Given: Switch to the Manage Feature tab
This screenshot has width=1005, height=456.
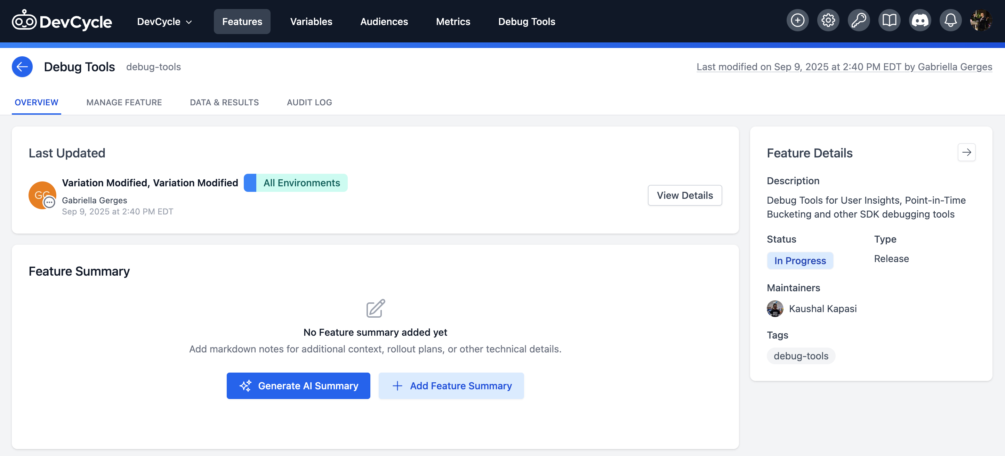Looking at the screenshot, I should (x=124, y=102).
